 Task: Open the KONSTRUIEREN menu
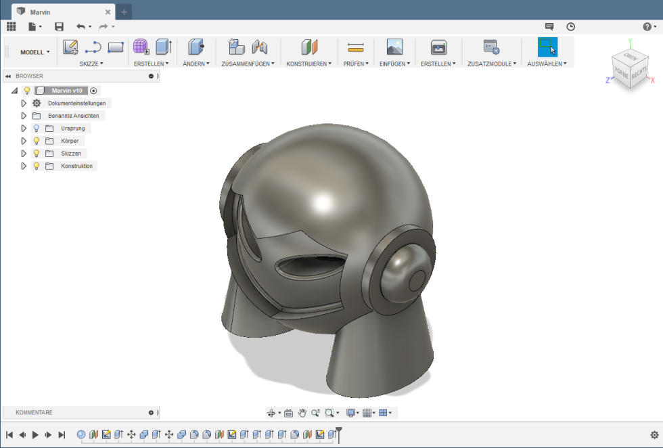(309, 64)
